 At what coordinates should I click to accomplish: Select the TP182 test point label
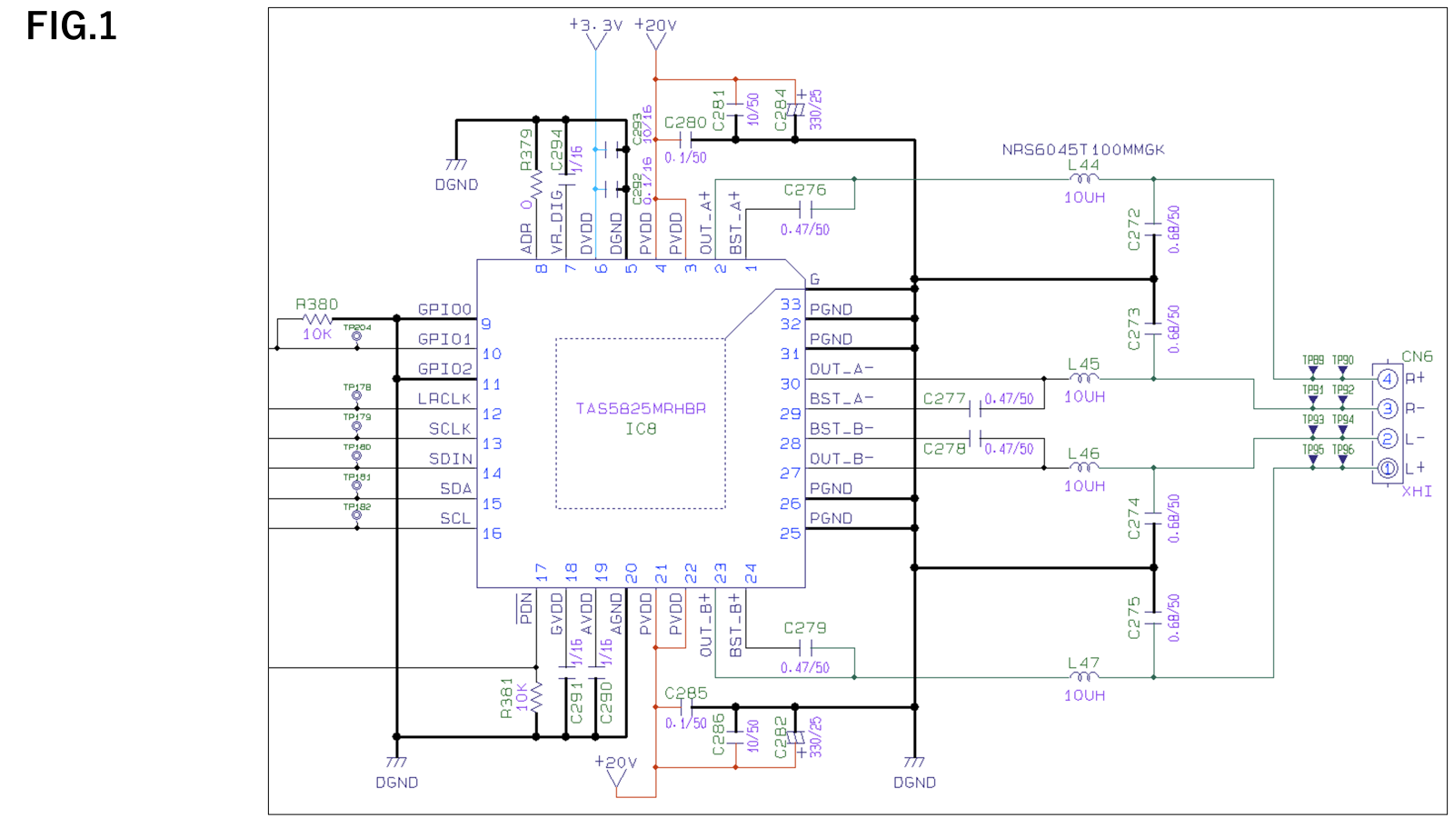tap(357, 507)
